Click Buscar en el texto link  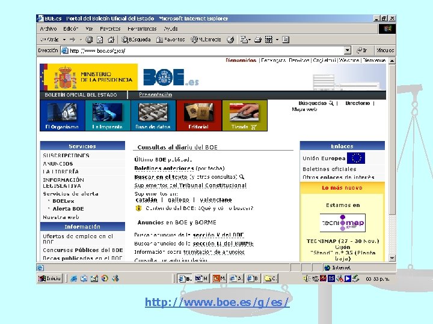click(x=161, y=177)
